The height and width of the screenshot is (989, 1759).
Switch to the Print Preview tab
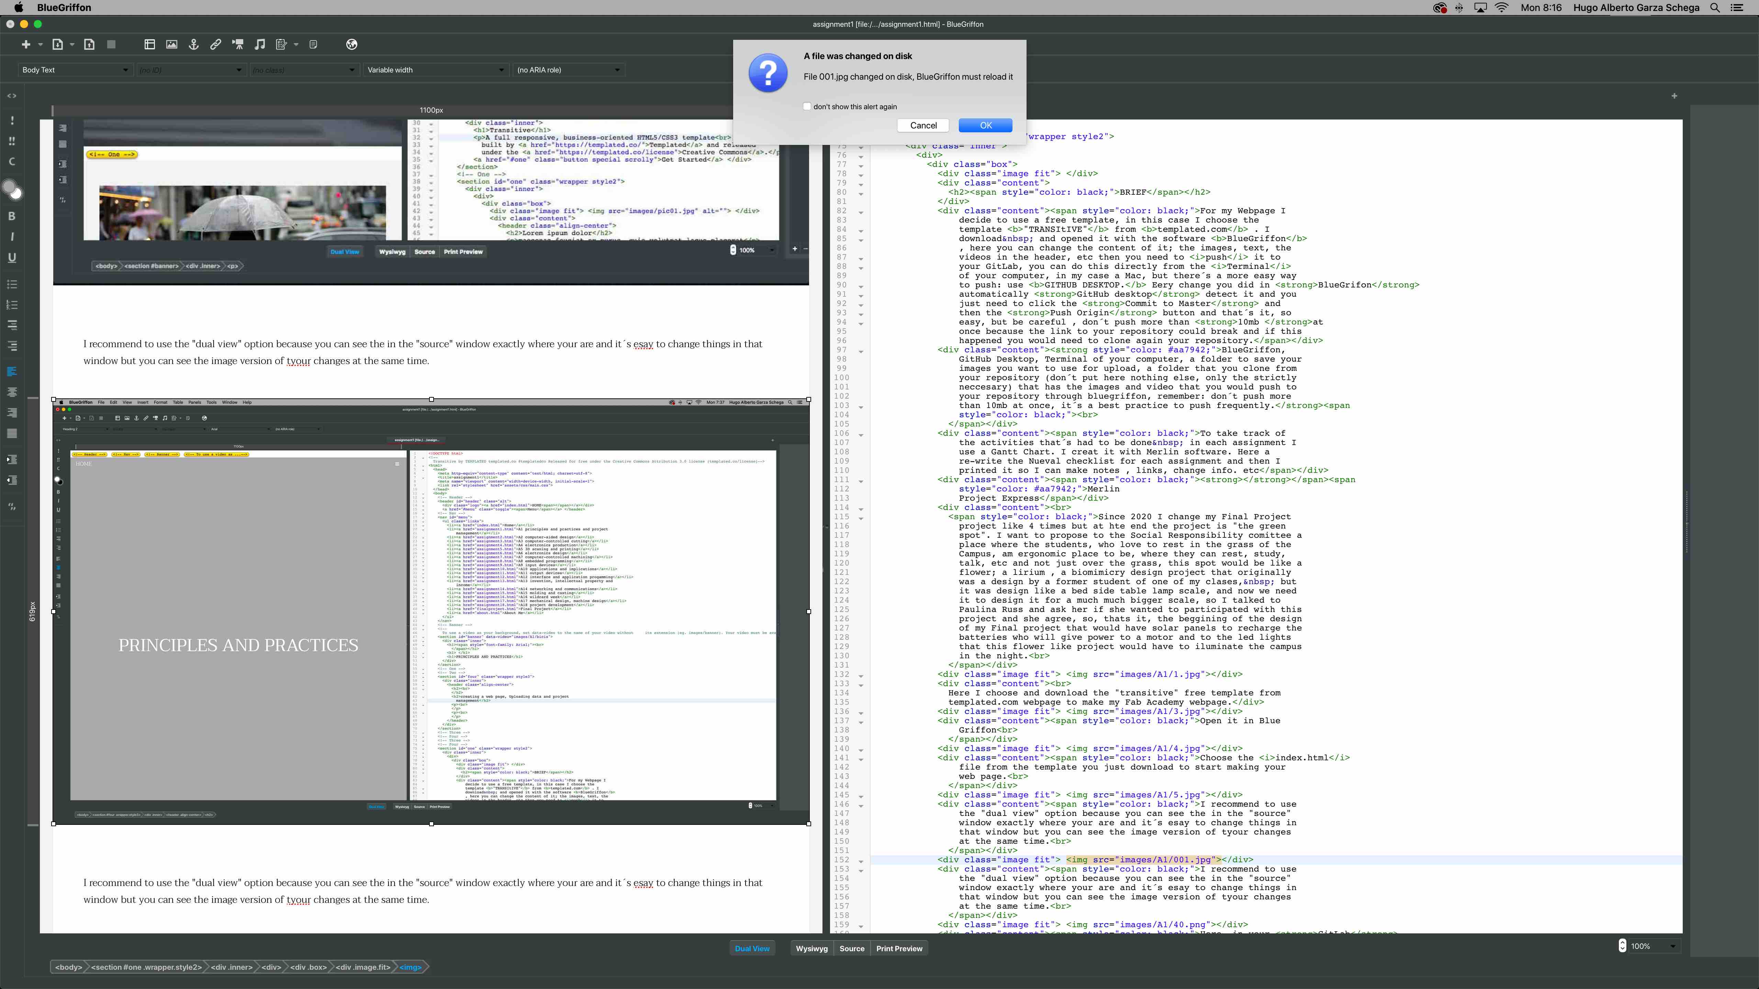tap(899, 948)
